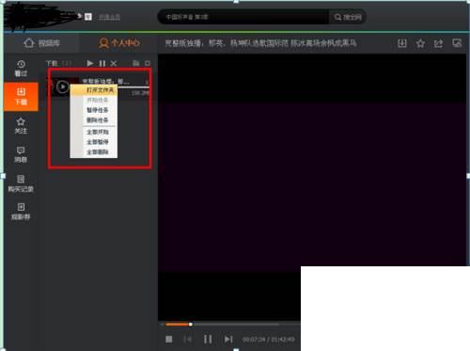Seek using the orange playback progress bar

pyautogui.click(x=178, y=325)
